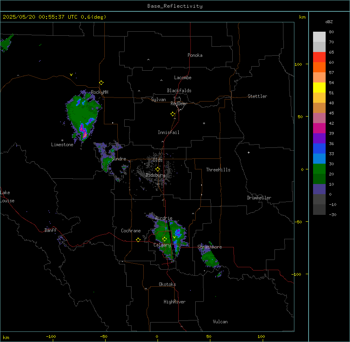
Task: Click the Didsbury town label
Action: 155,175
